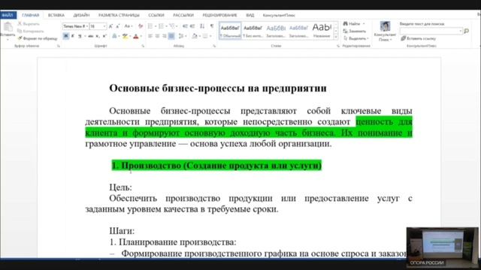Clear all formatting with eraser icon
The height and width of the screenshot is (270, 481).
141,26
